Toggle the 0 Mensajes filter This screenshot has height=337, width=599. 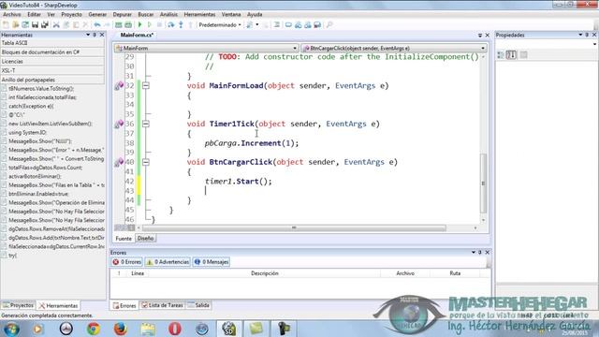[212, 262]
